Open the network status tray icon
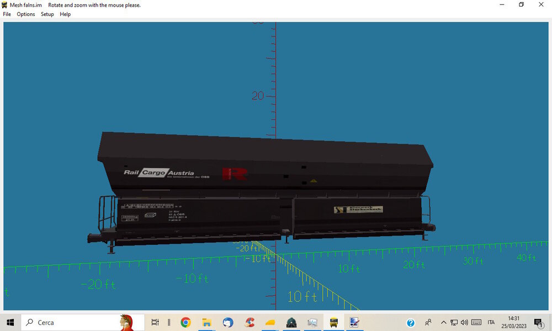 click(454, 322)
